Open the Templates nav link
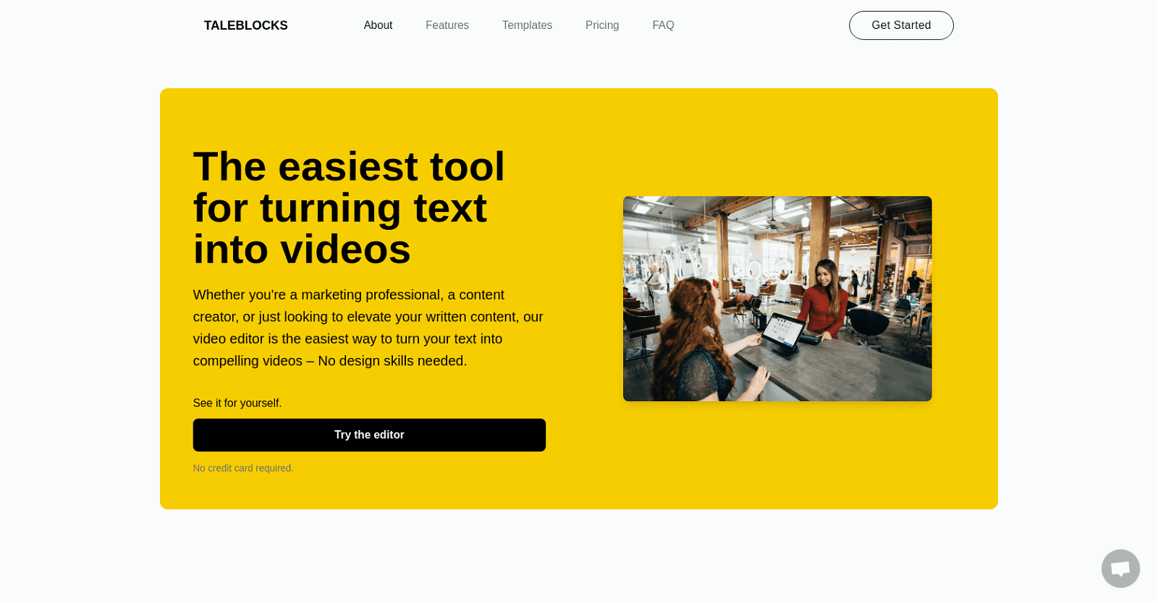The height and width of the screenshot is (603, 1158). (527, 25)
